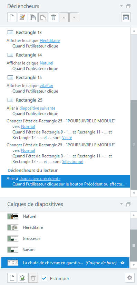Open Déclencheurs panel dropdown arrow
This screenshot has width=137, height=285.
(x=121, y=6)
